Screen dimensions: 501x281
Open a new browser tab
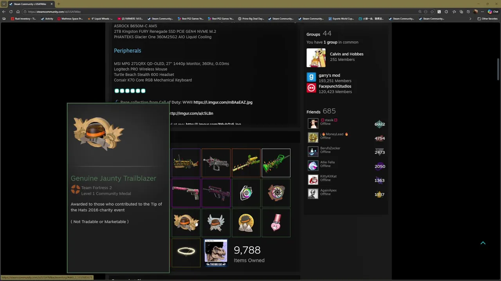[x=58, y=4]
